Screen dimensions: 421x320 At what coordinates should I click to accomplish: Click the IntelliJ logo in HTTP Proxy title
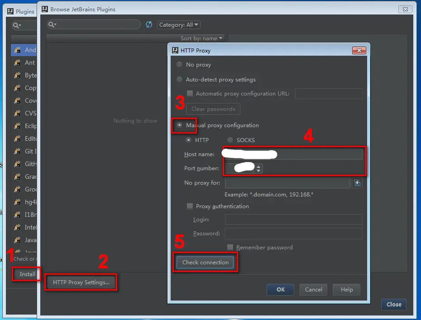[x=175, y=50]
